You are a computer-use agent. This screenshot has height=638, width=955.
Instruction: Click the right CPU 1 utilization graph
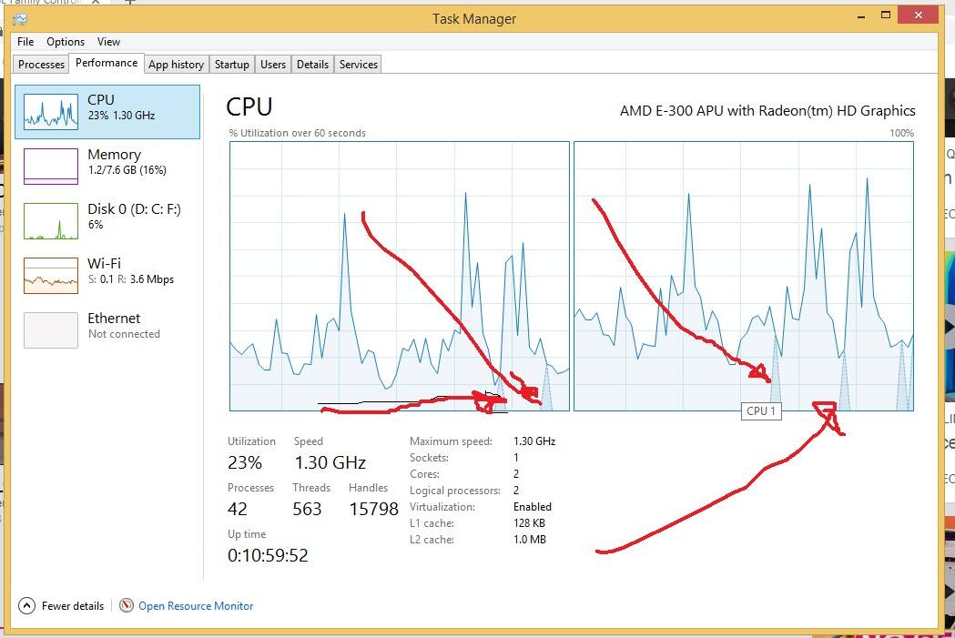(744, 276)
